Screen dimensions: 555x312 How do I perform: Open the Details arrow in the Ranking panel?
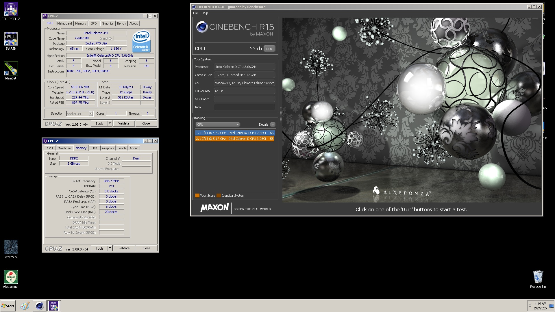pyautogui.click(x=273, y=125)
